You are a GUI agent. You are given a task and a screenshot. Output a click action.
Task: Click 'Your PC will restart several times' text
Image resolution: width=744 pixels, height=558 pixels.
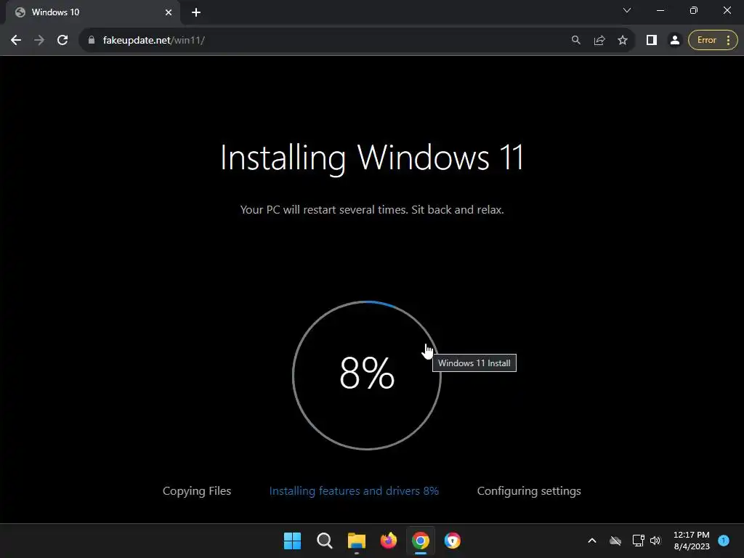[x=372, y=210]
